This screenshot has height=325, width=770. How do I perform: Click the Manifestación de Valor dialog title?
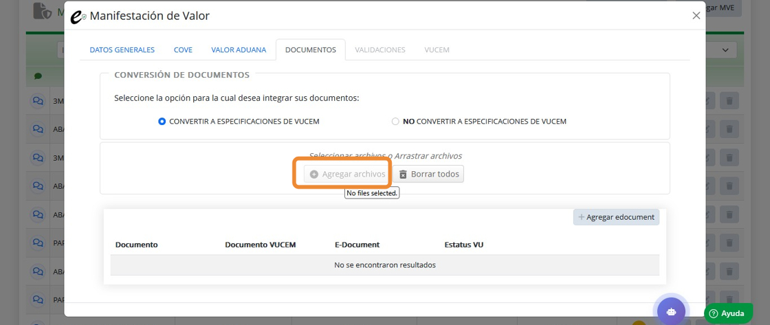[x=149, y=16]
